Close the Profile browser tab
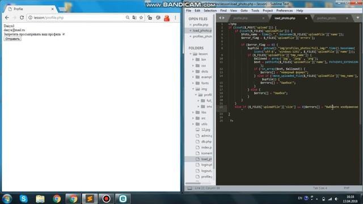The width and height of the screenshot is (363, 204). [x=53, y=9]
